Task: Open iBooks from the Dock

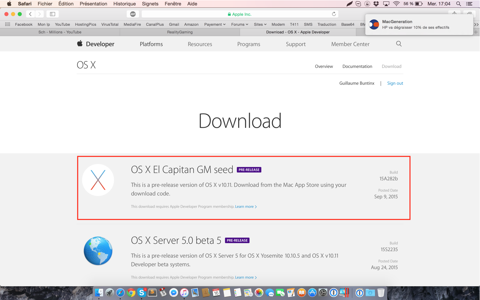Action: [302, 293]
